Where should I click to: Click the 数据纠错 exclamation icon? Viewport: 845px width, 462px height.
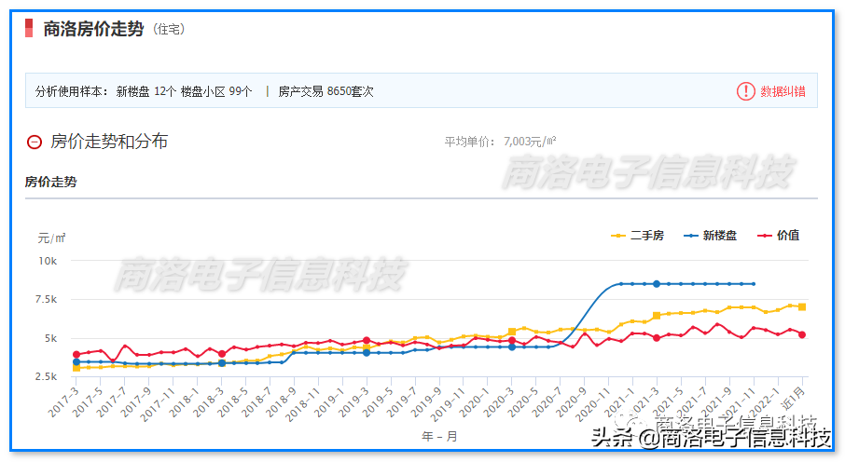point(746,91)
